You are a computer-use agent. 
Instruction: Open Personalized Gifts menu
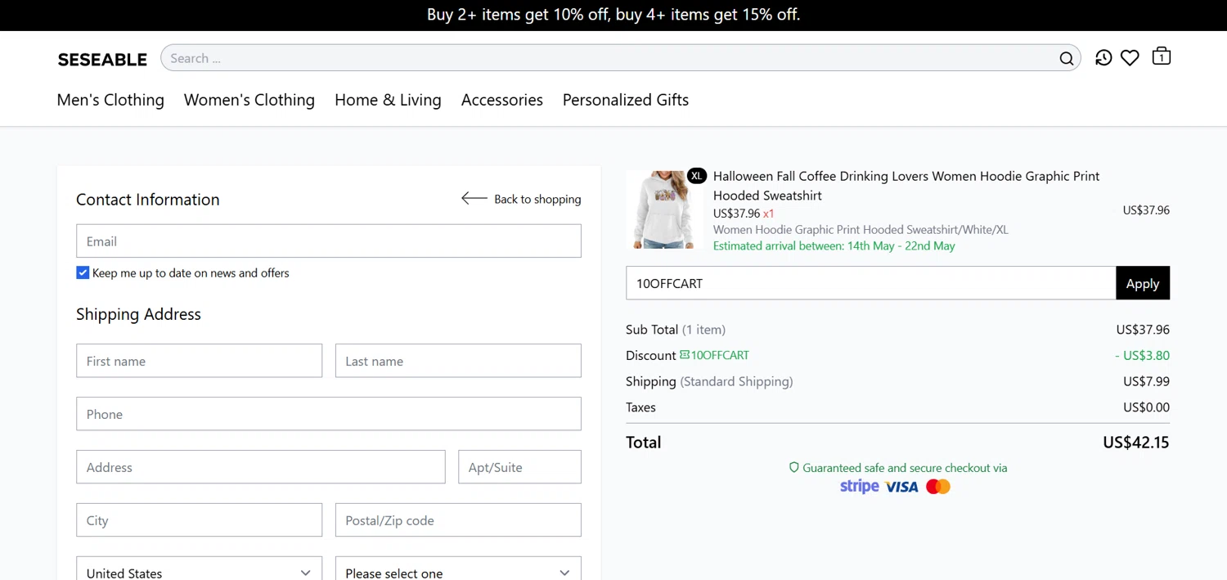tap(626, 100)
